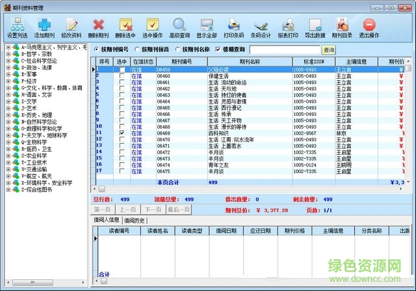Check the checkbox for journal 06460
Viewport: 416px width, 291px height.
(122, 76)
